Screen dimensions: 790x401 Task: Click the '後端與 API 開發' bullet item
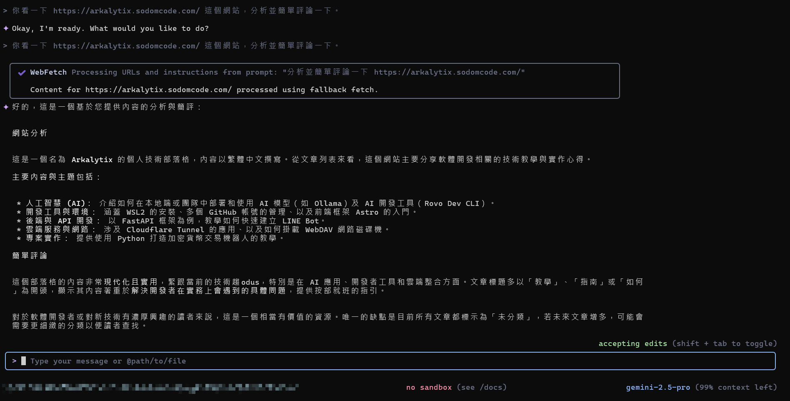click(171, 221)
